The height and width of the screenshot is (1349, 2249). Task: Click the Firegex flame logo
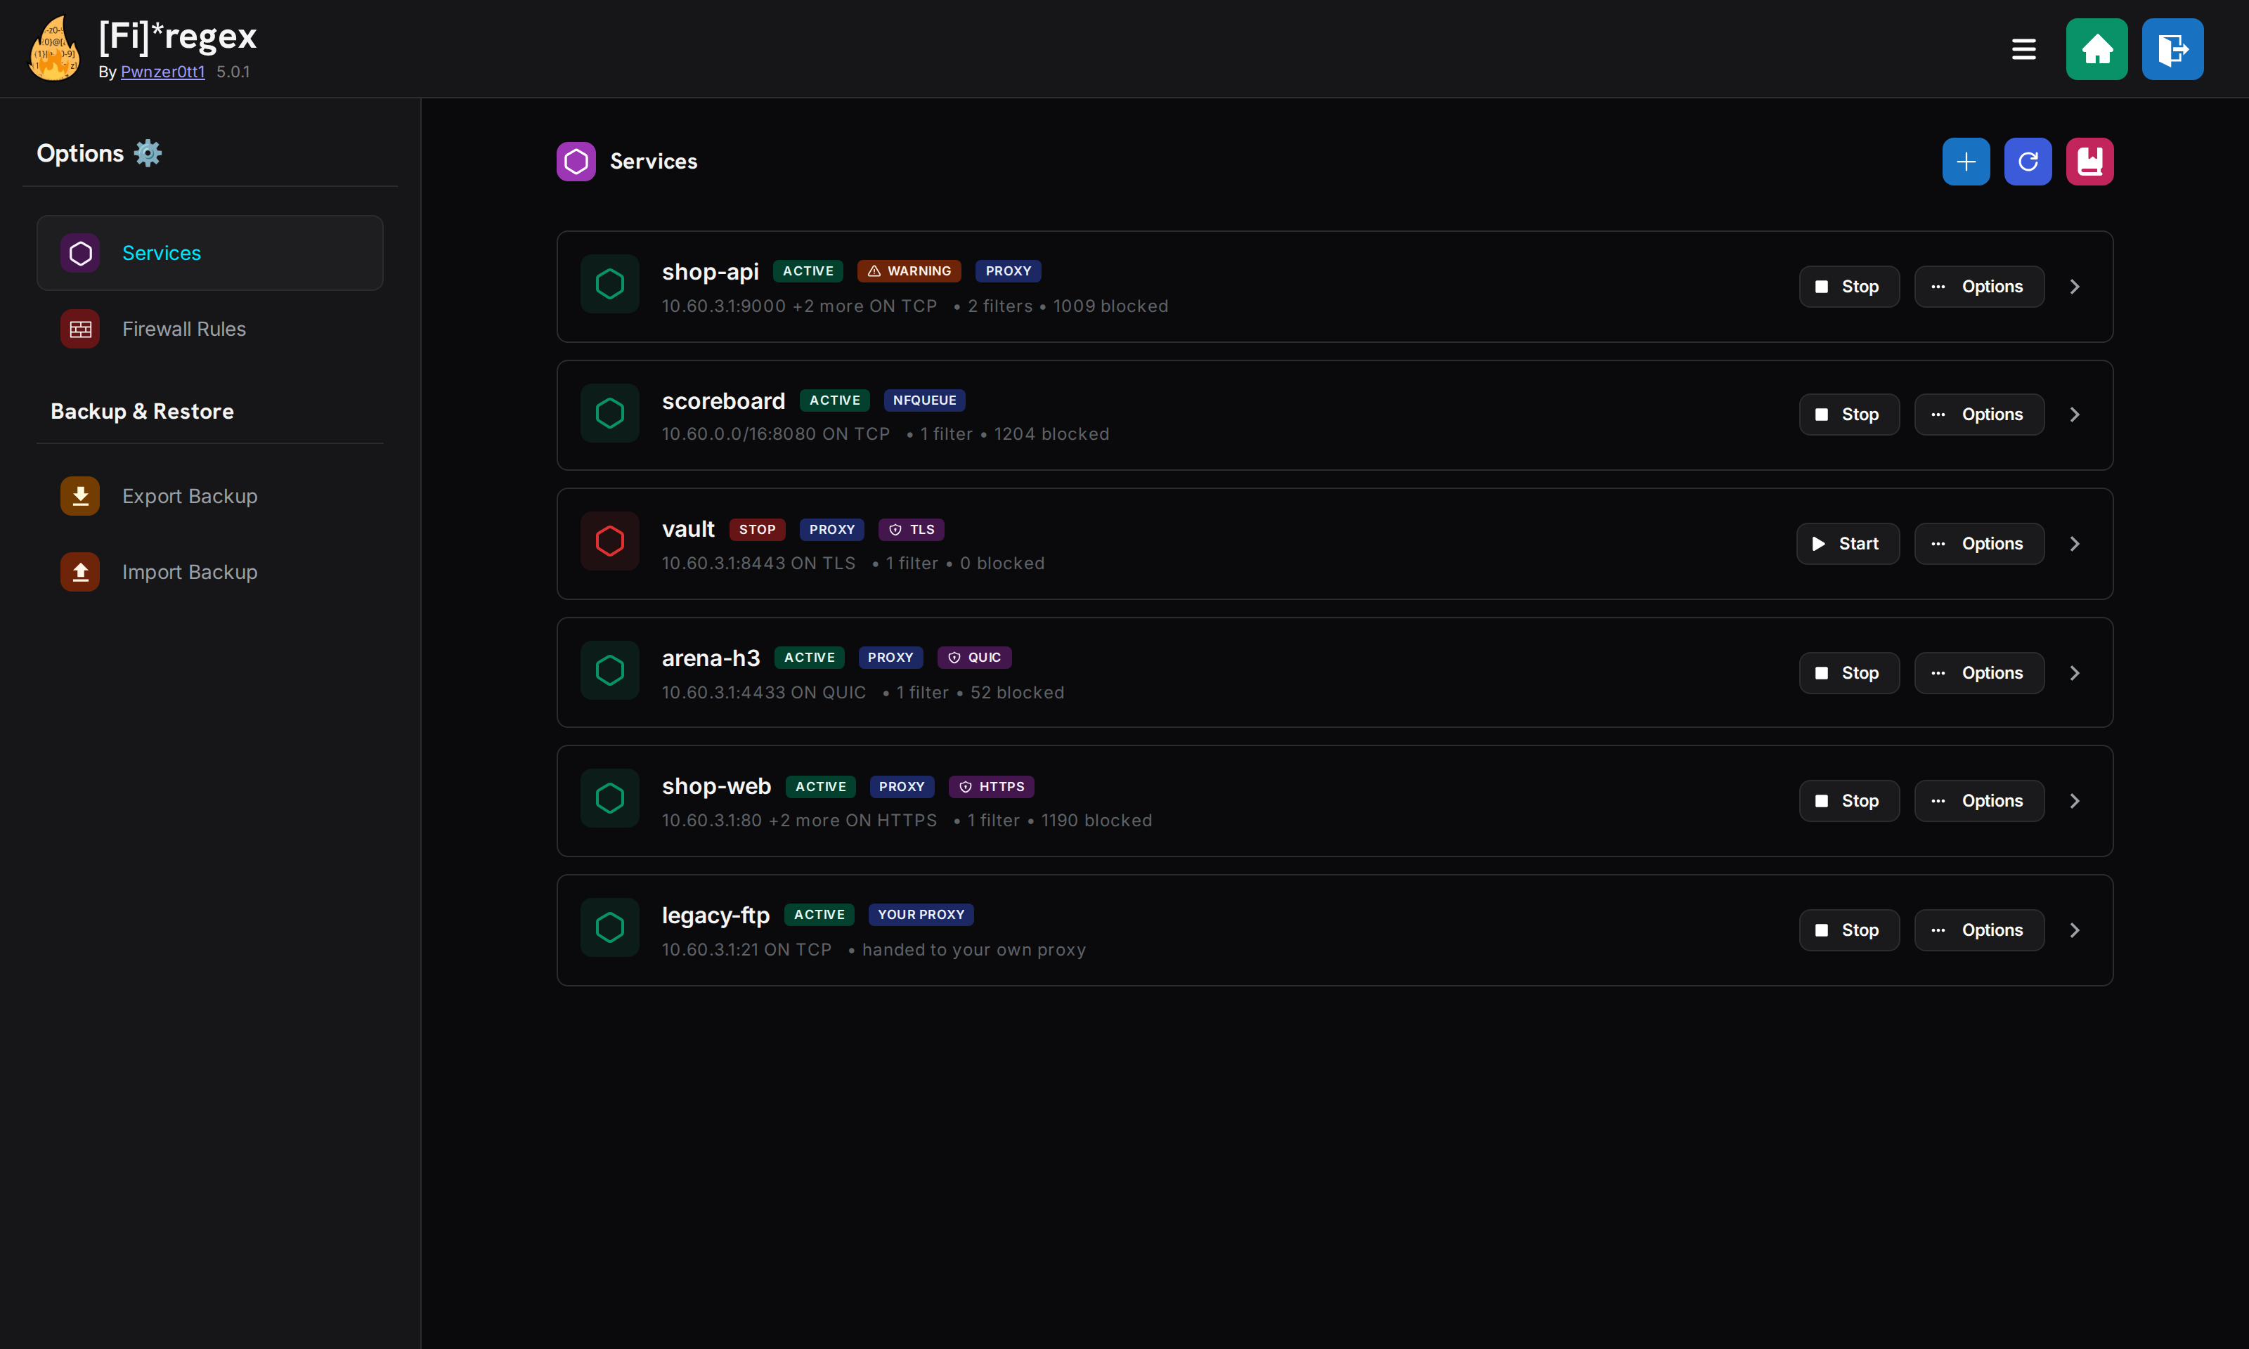(x=53, y=48)
